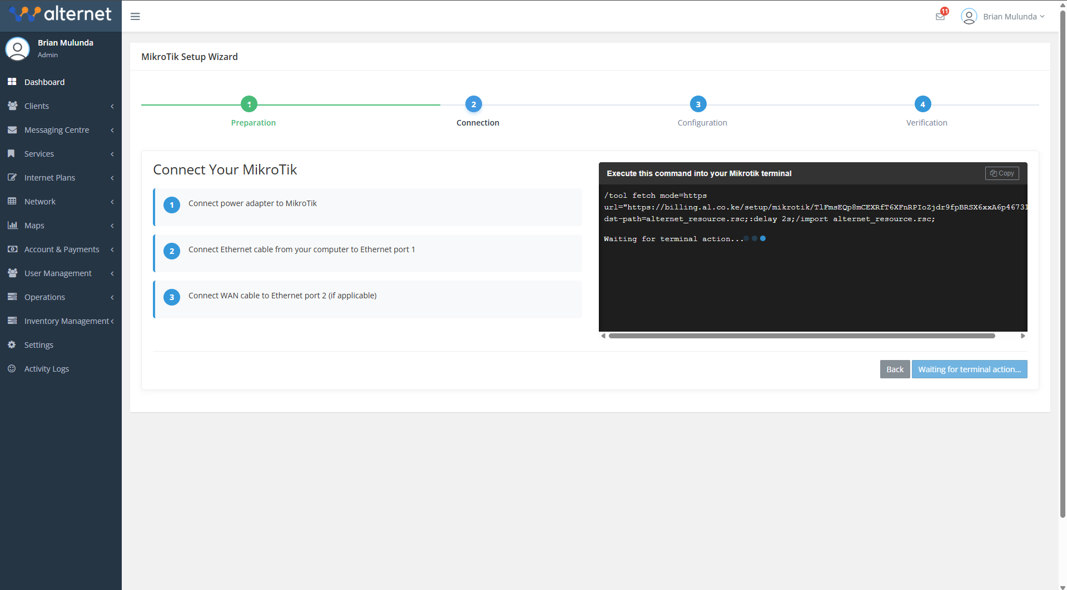Select step 3 Configuration in the wizard
The image size is (1067, 590).
coord(698,104)
